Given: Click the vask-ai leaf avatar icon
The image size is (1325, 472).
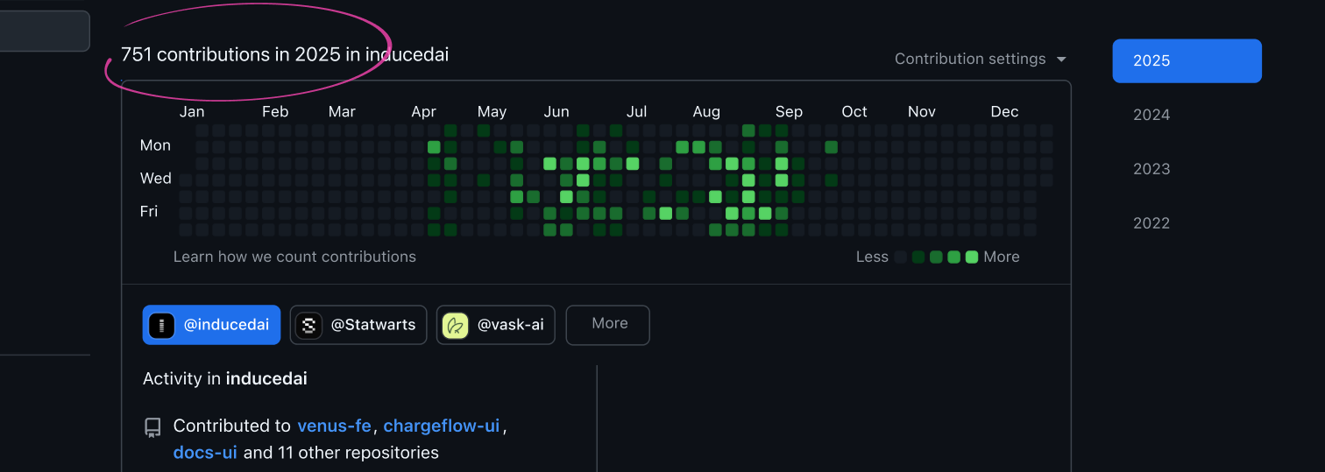Looking at the screenshot, I should (456, 325).
